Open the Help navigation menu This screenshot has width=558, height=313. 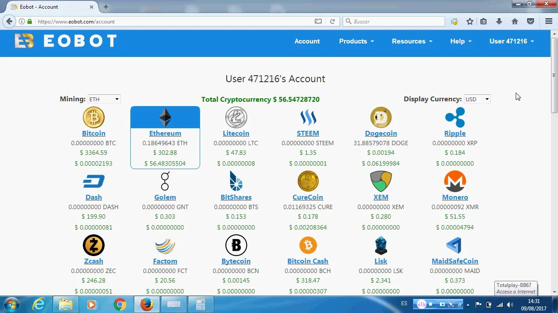tap(460, 41)
